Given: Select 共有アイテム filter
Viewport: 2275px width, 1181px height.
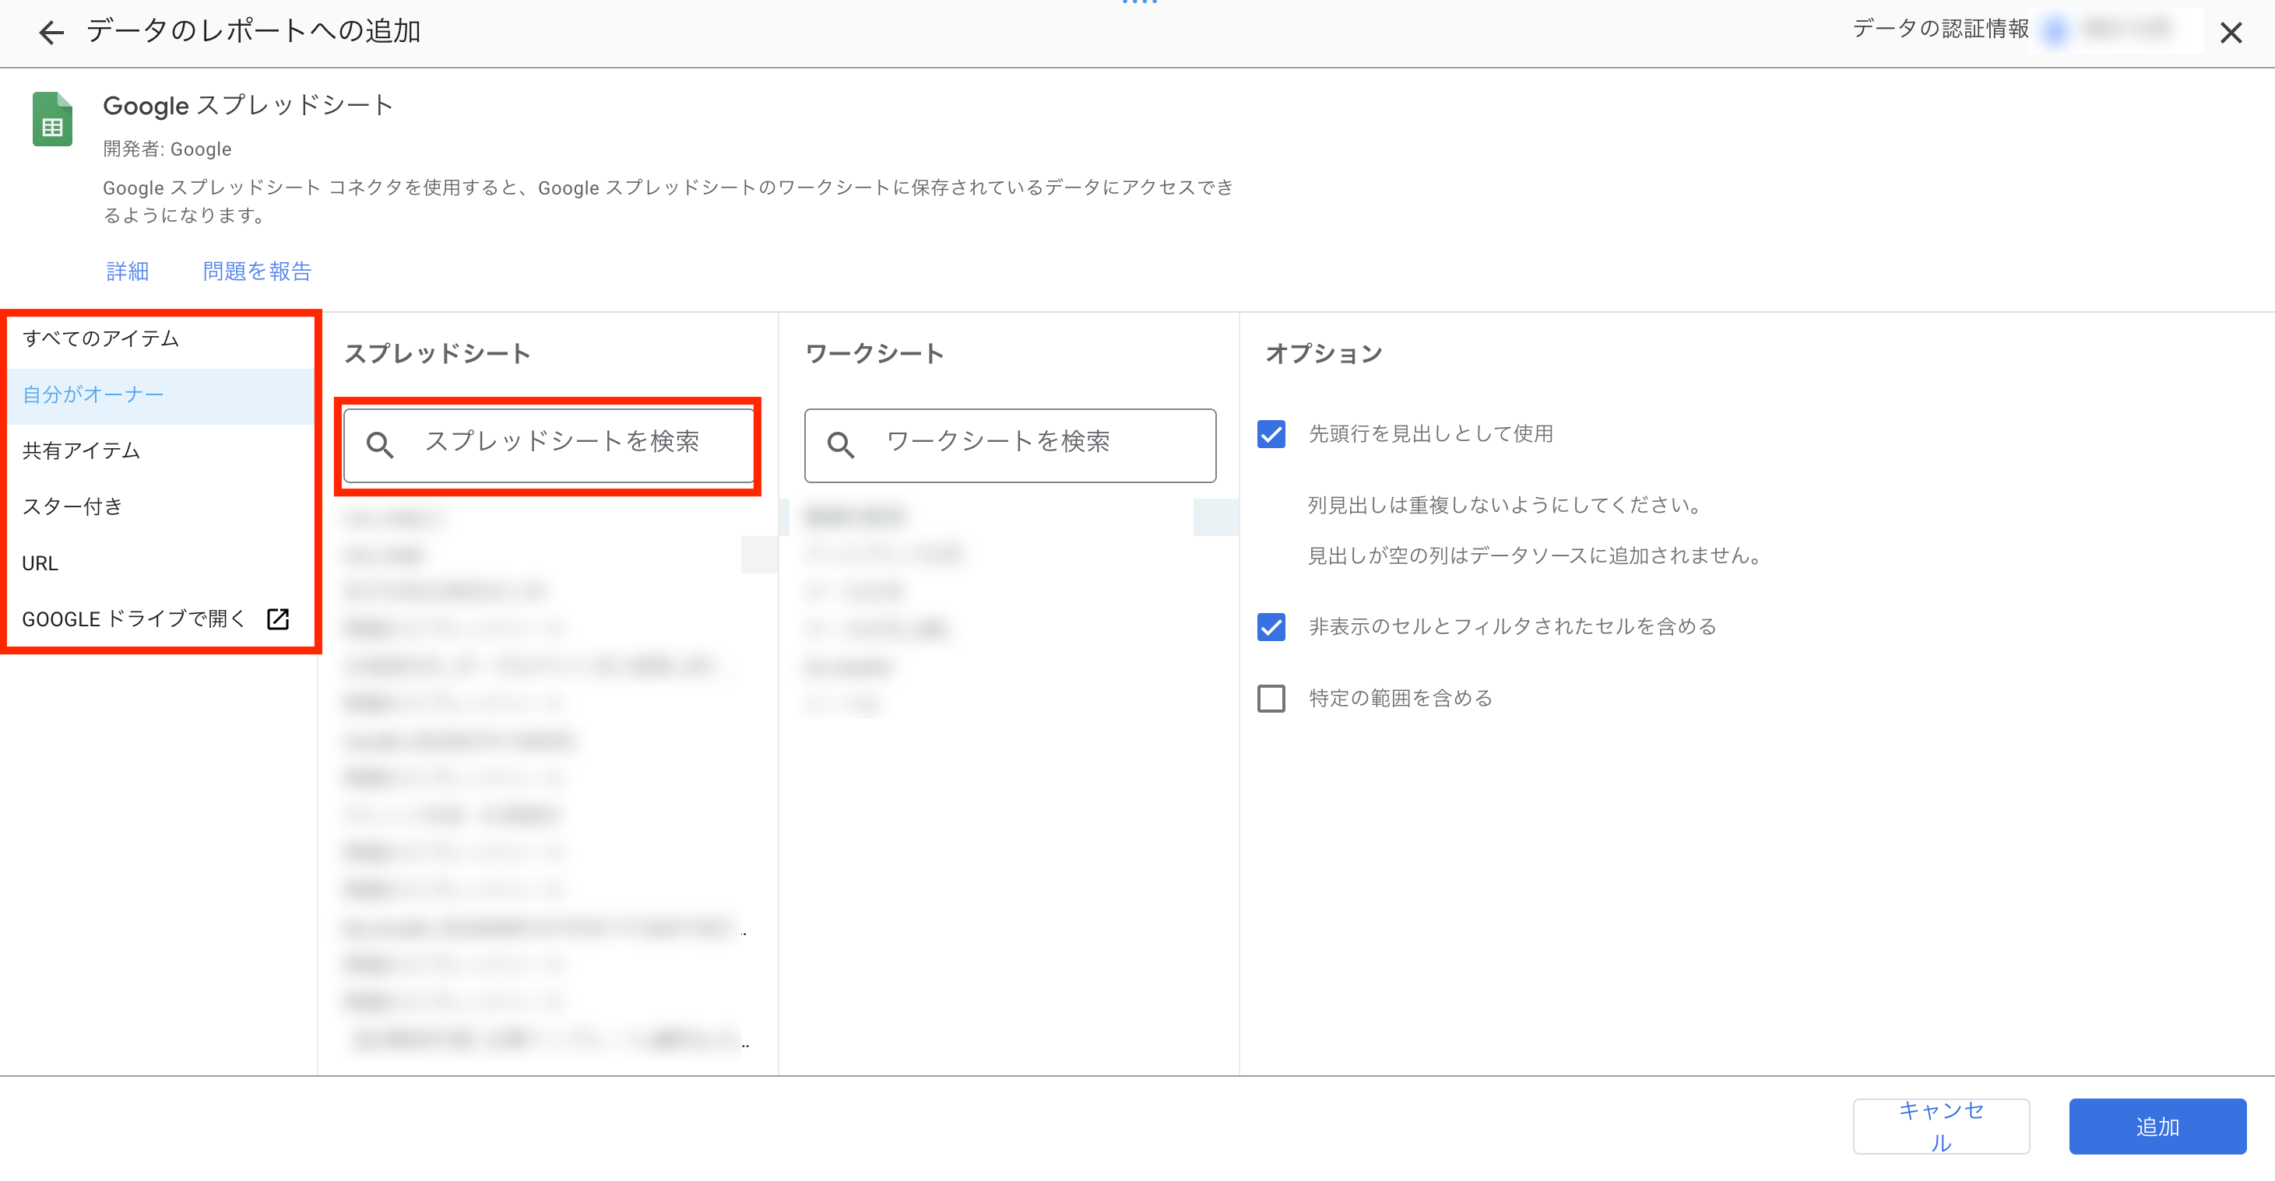Looking at the screenshot, I should 160,451.
